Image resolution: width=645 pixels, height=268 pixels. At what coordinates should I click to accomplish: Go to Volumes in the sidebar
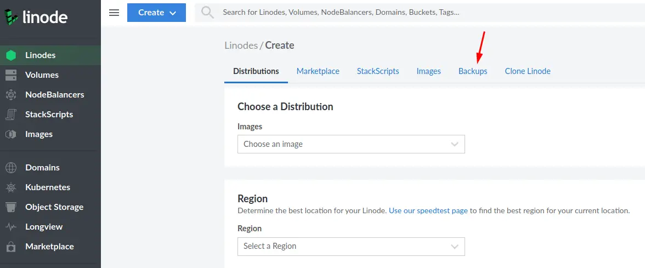pyautogui.click(x=42, y=75)
